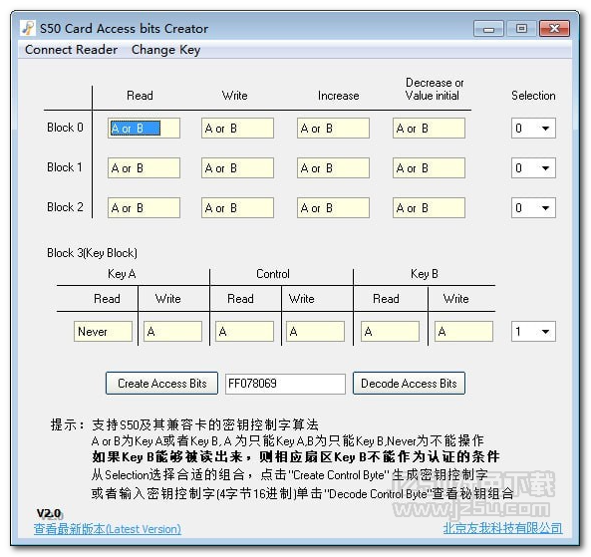Open Block 2 Selection dropdown
This screenshot has height=557, width=591.
(x=533, y=208)
